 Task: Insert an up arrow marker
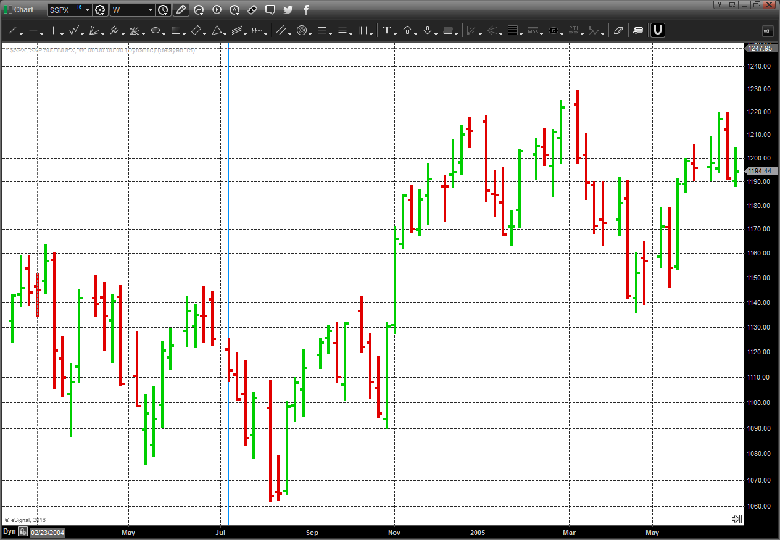tap(407, 30)
